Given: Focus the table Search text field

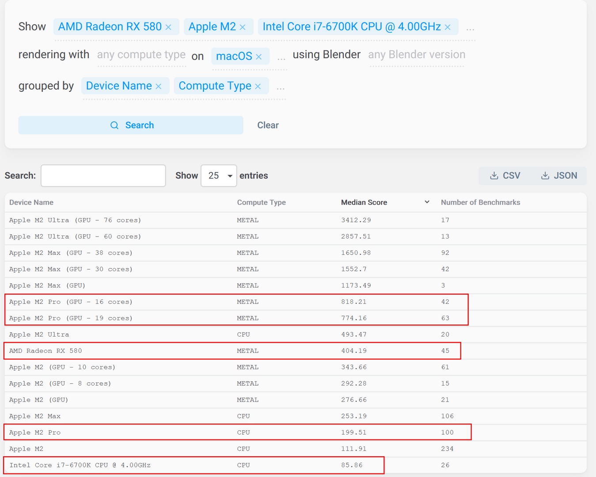Looking at the screenshot, I should 103,176.
